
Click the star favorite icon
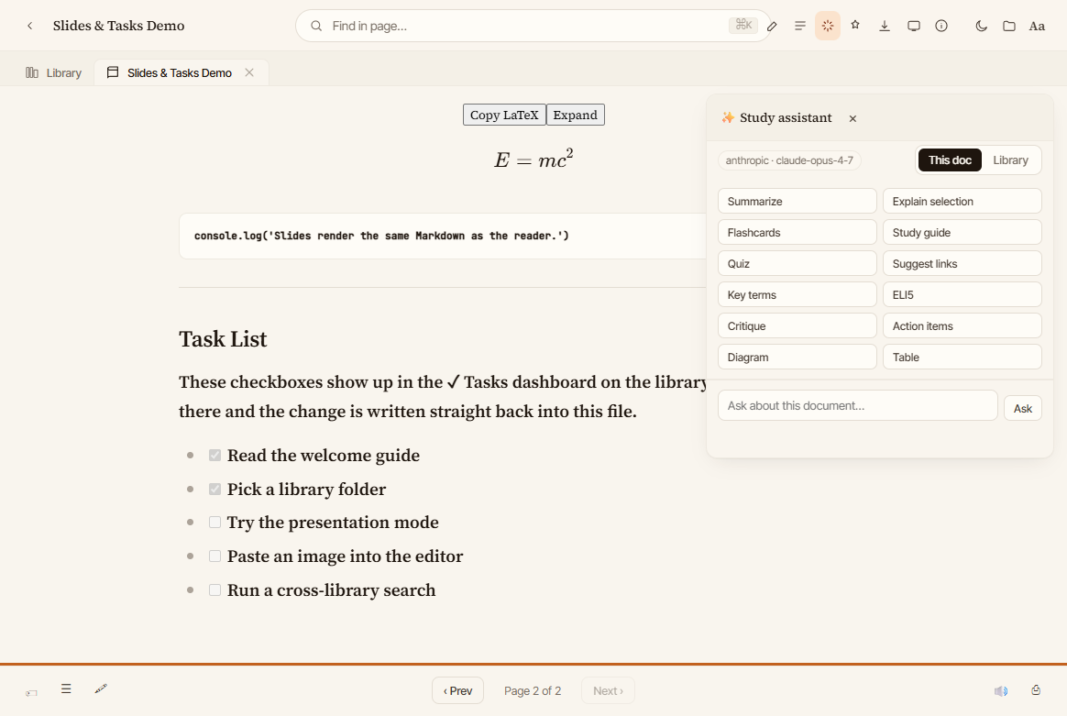(x=855, y=25)
